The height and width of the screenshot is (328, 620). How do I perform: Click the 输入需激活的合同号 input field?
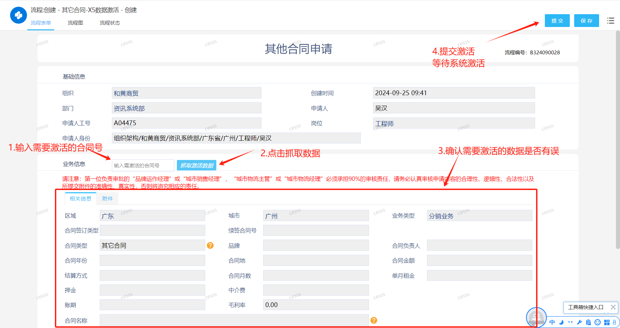pyautogui.click(x=143, y=165)
